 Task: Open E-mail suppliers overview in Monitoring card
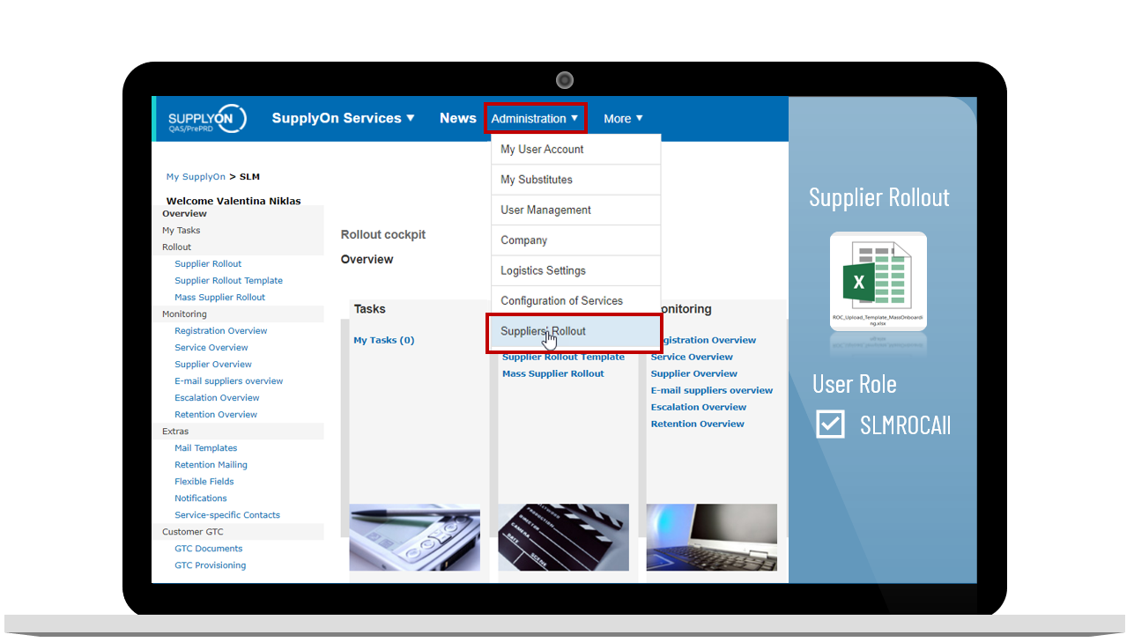point(711,391)
